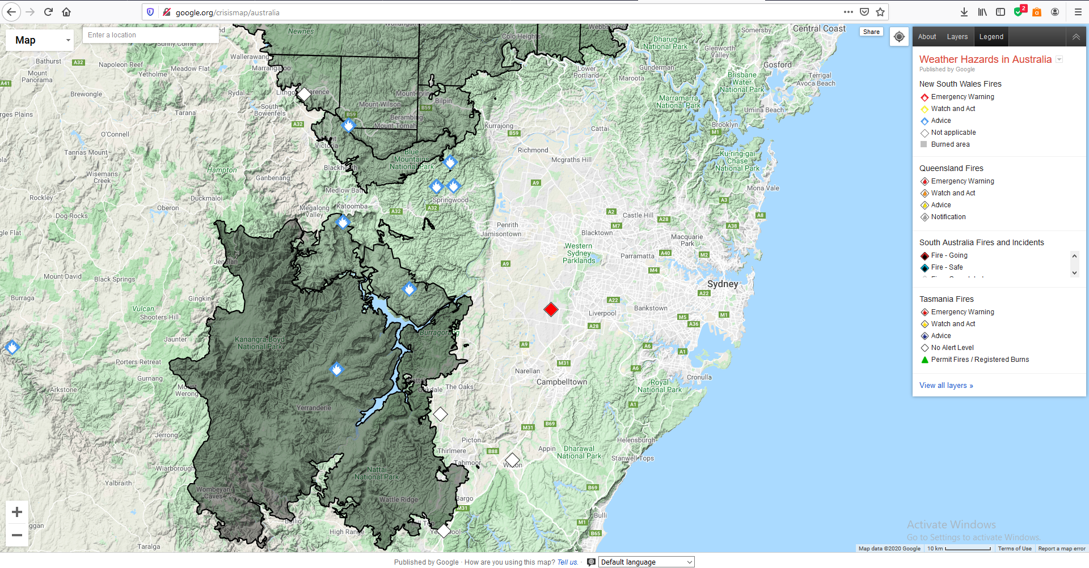The width and height of the screenshot is (1089, 568).
Task: Click the "Fire - Going" legend entry
Action: point(944,255)
